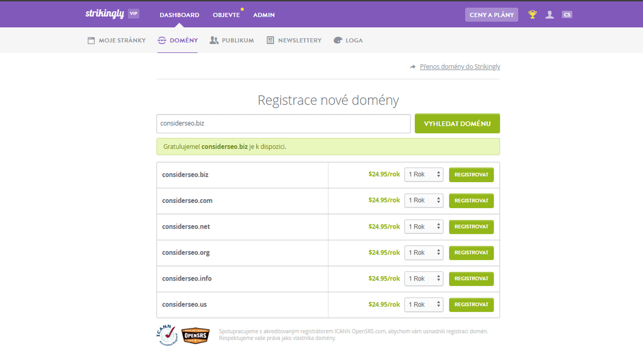Click the VIP badge next to Strikingly logo

[133, 13]
